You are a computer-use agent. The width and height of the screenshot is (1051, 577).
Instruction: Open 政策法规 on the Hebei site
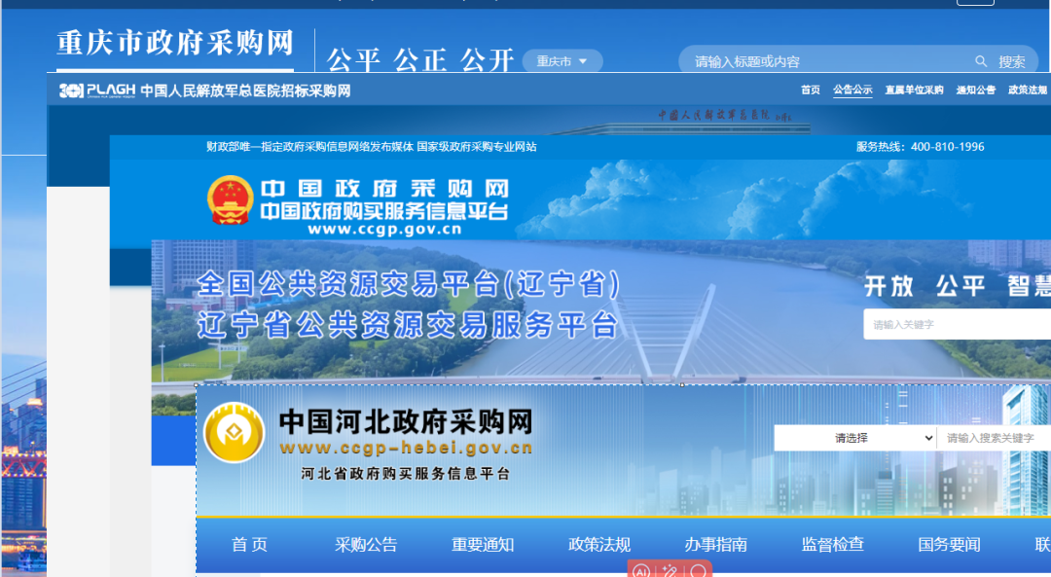(x=599, y=544)
